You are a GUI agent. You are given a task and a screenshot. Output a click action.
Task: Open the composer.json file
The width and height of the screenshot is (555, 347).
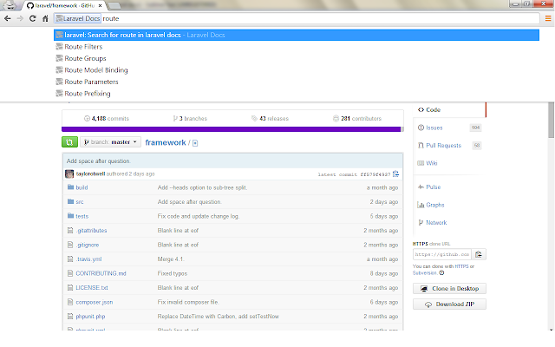click(95, 302)
